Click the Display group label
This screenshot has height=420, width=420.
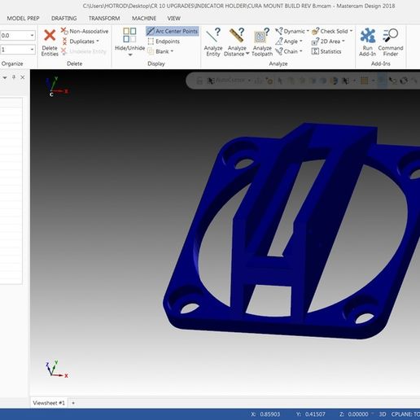[156, 63]
